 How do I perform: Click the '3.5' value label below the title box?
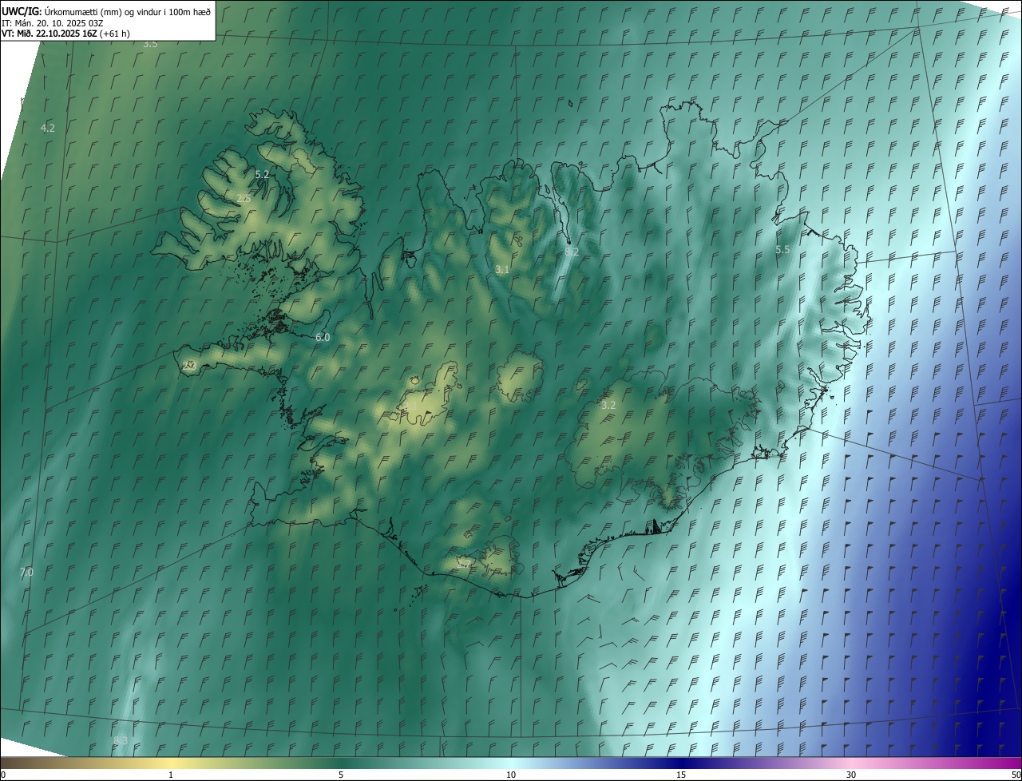pos(150,44)
